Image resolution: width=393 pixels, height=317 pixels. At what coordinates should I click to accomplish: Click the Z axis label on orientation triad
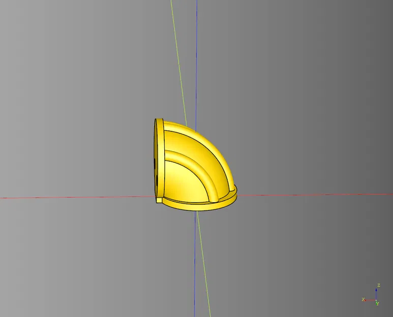coord(379,285)
